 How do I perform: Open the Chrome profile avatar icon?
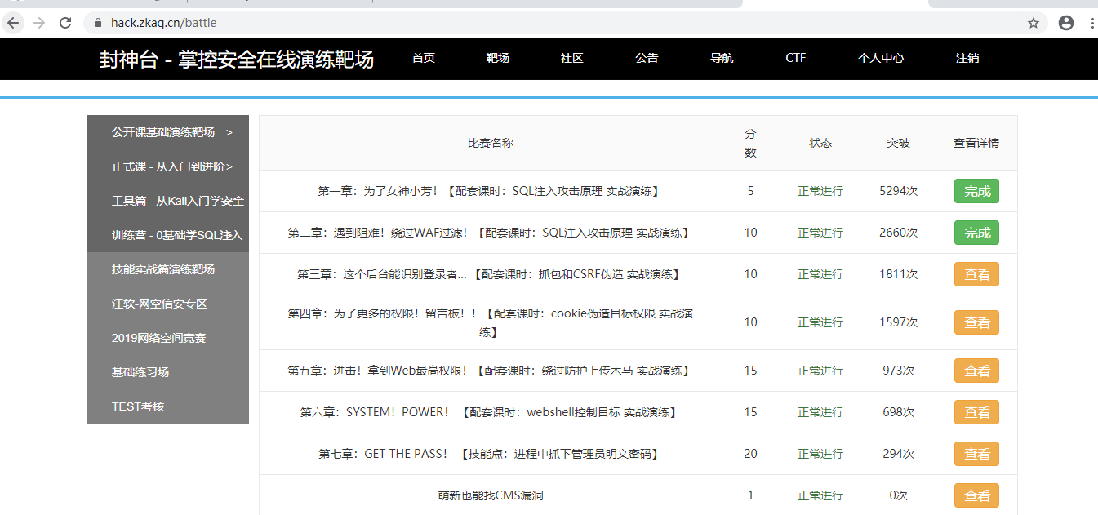pyautogui.click(x=1065, y=23)
